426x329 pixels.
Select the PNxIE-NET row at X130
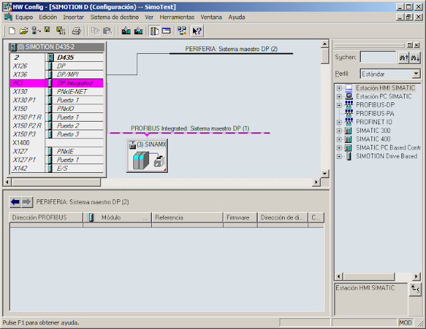[57, 92]
